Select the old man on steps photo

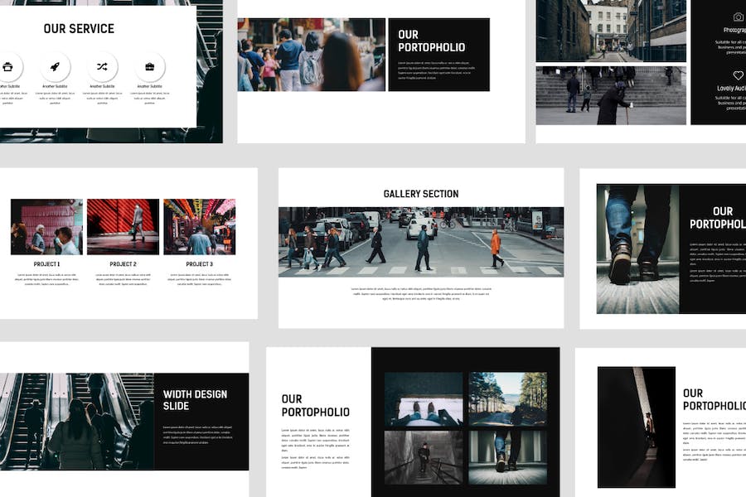[x=611, y=95]
